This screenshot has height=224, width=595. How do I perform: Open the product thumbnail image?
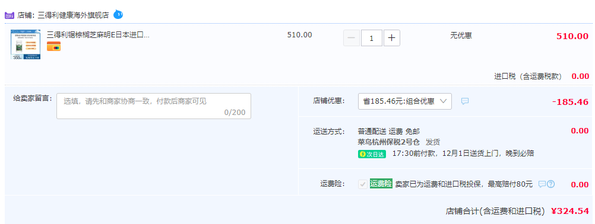pos(26,44)
